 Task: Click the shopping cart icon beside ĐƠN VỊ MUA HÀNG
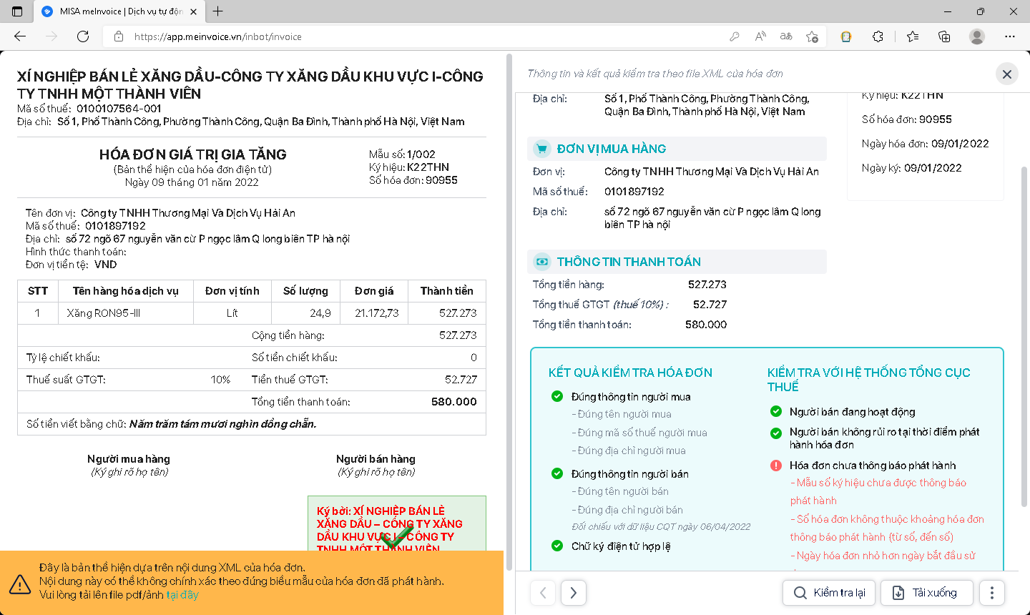pyautogui.click(x=542, y=149)
